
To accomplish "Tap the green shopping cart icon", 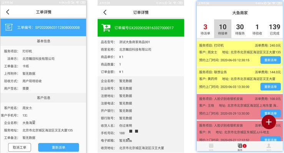I will (x=106, y=28).
